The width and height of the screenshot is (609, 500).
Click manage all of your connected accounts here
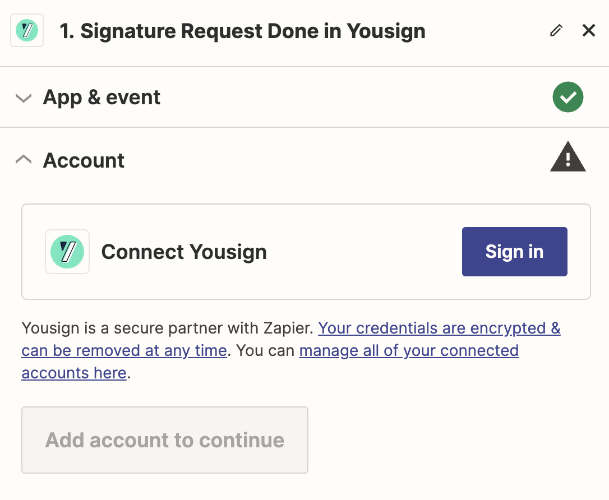[x=409, y=350]
